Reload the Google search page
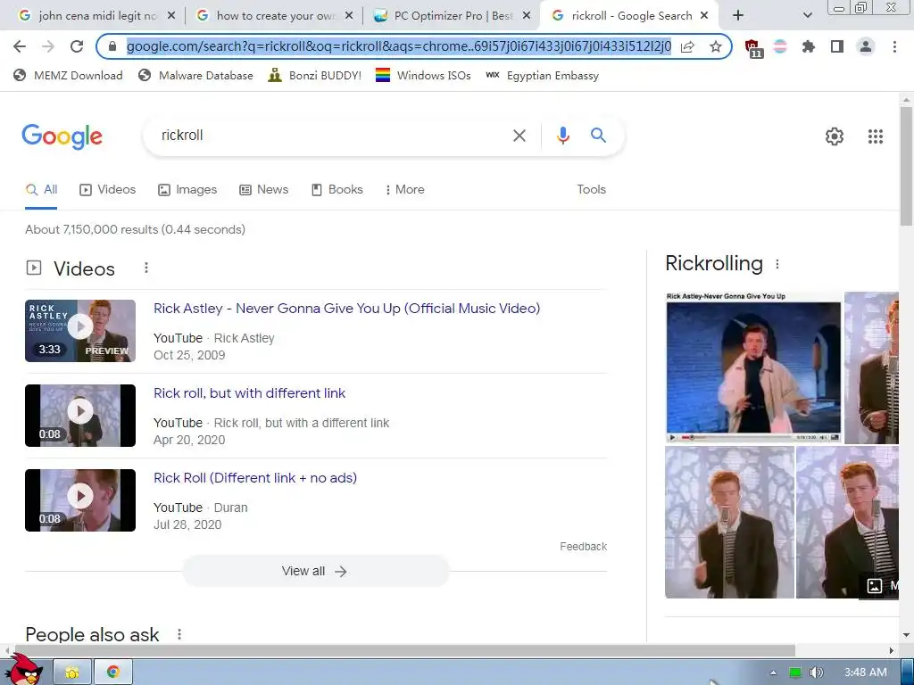The height and width of the screenshot is (685, 914). [x=77, y=46]
